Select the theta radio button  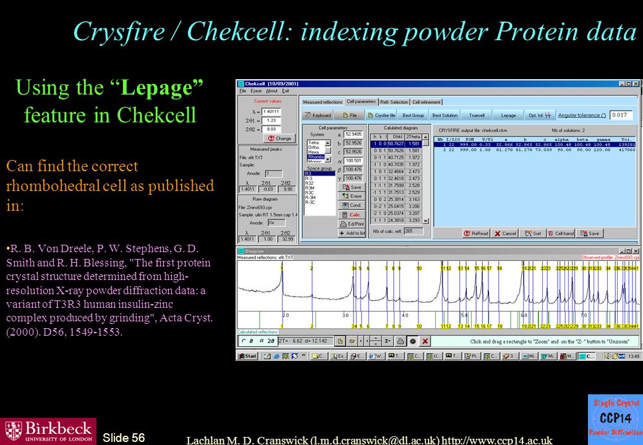(244, 341)
